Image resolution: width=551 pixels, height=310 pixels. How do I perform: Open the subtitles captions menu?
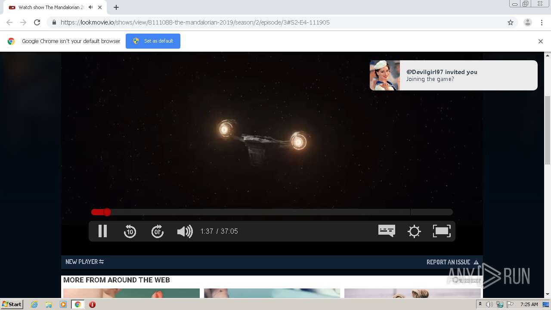coord(387,231)
